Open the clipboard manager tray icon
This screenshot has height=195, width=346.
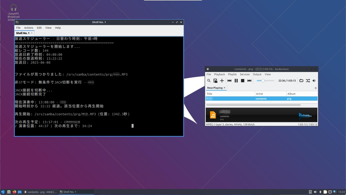pos(325,192)
